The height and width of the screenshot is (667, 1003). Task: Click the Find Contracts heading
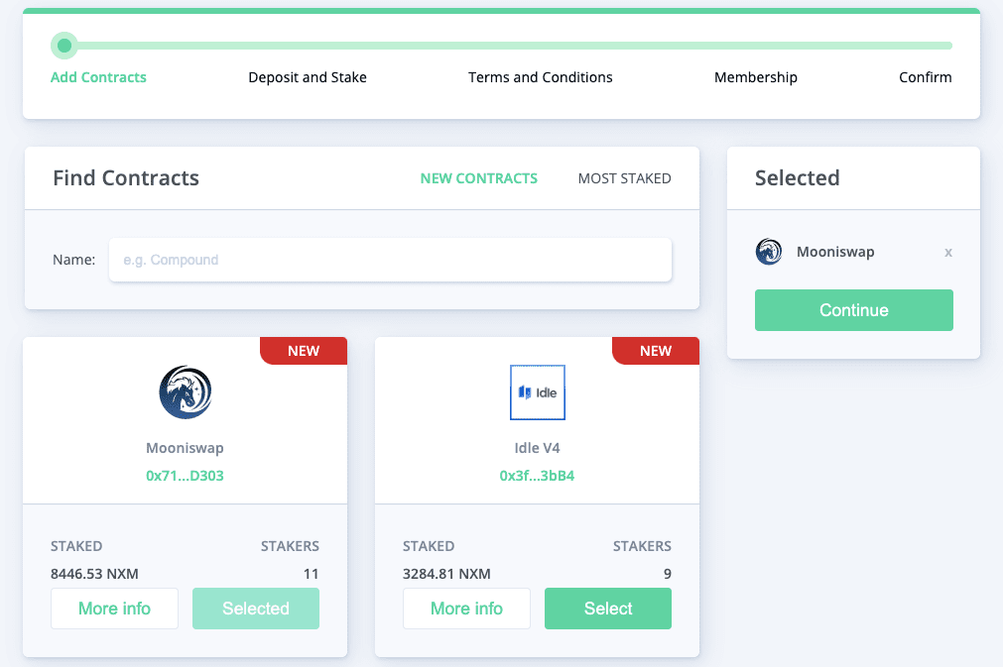(x=126, y=177)
